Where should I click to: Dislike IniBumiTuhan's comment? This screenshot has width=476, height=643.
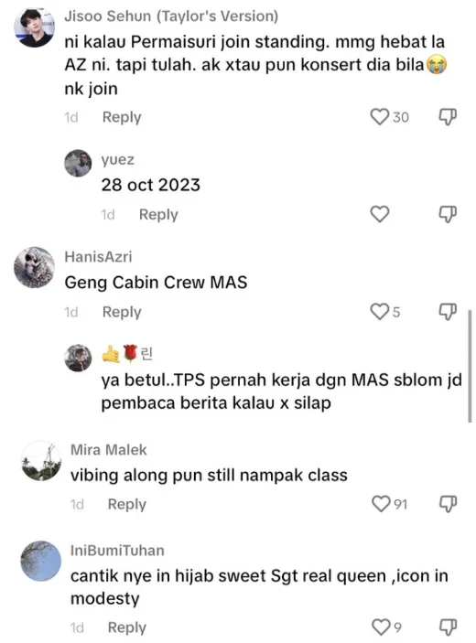point(448,627)
